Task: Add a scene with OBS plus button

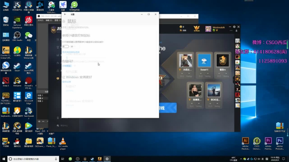Action: [x=39, y=121]
